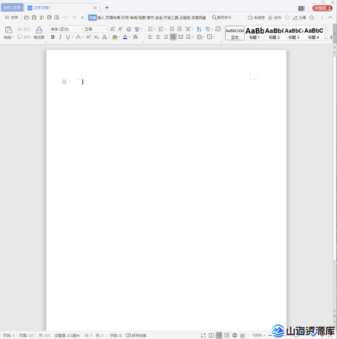Click the Format Painter (格式刷) icon
This screenshot has height=339, width=337.
pyautogui.click(x=39, y=30)
